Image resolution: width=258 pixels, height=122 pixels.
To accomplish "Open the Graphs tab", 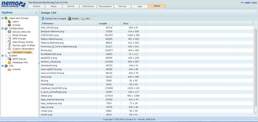I will pos(36,6).
